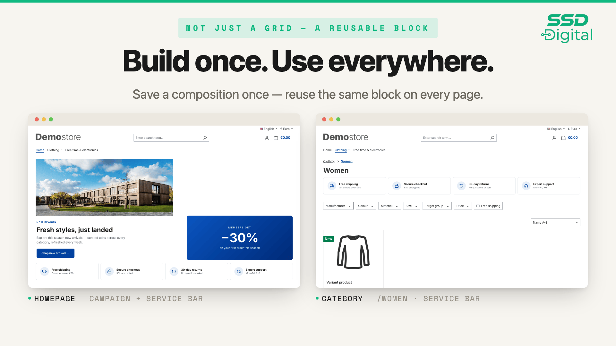Click the Secure checkout lock icon on homepage

click(x=109, y=271)
